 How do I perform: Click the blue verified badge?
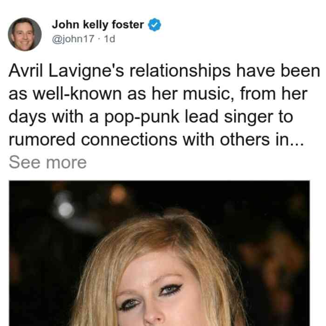click(155, 25)
